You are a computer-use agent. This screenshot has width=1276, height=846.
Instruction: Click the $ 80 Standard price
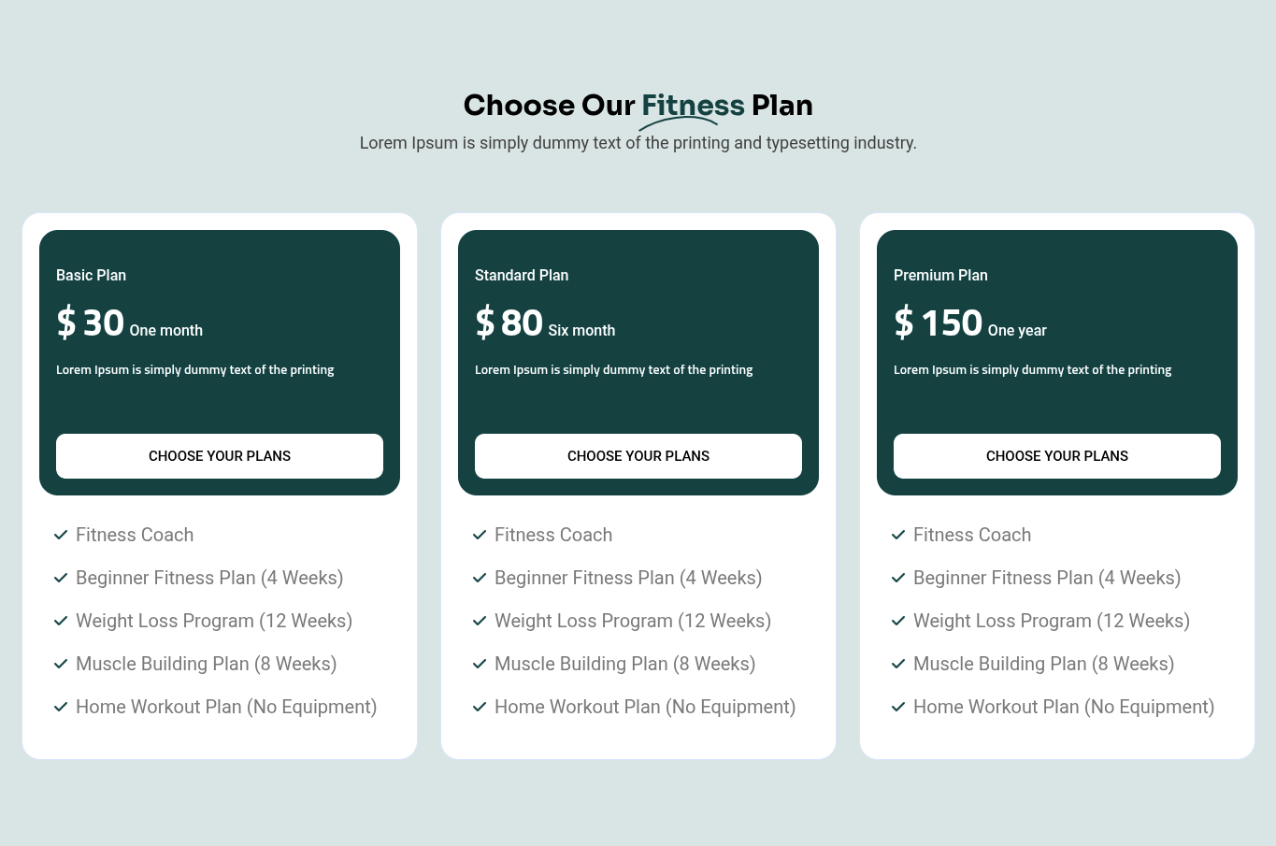509,323
